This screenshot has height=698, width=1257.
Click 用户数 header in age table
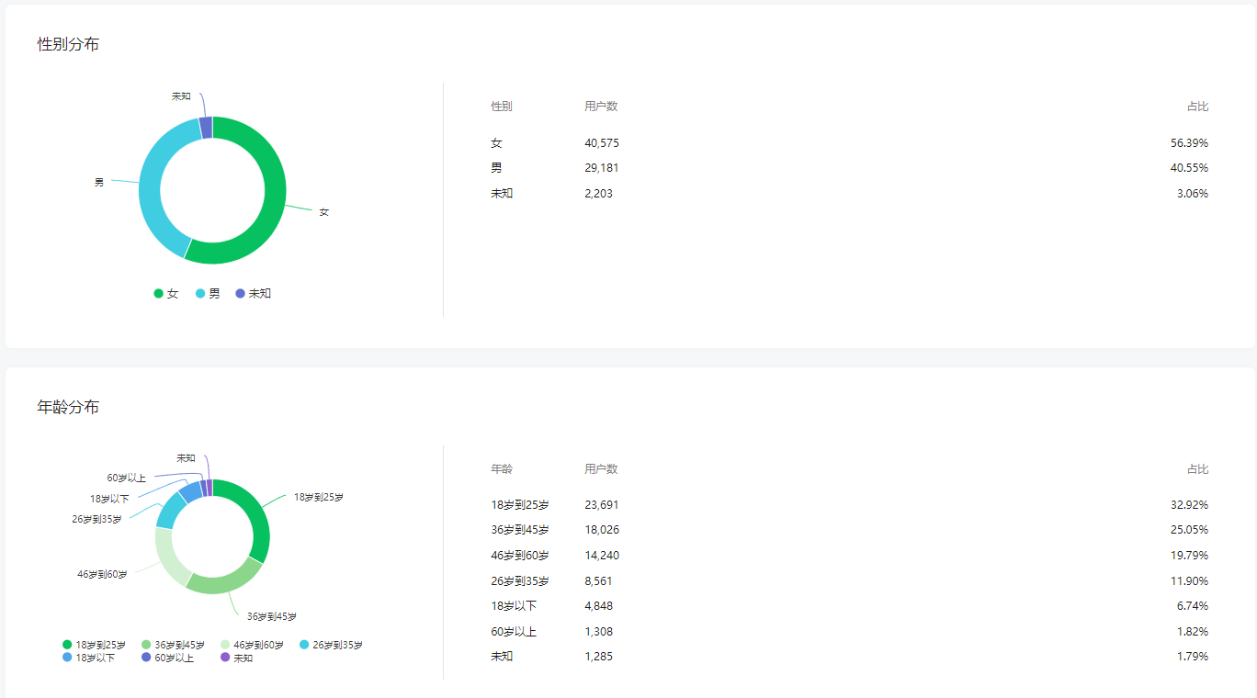pyautogui.click(x=601, y=469)
